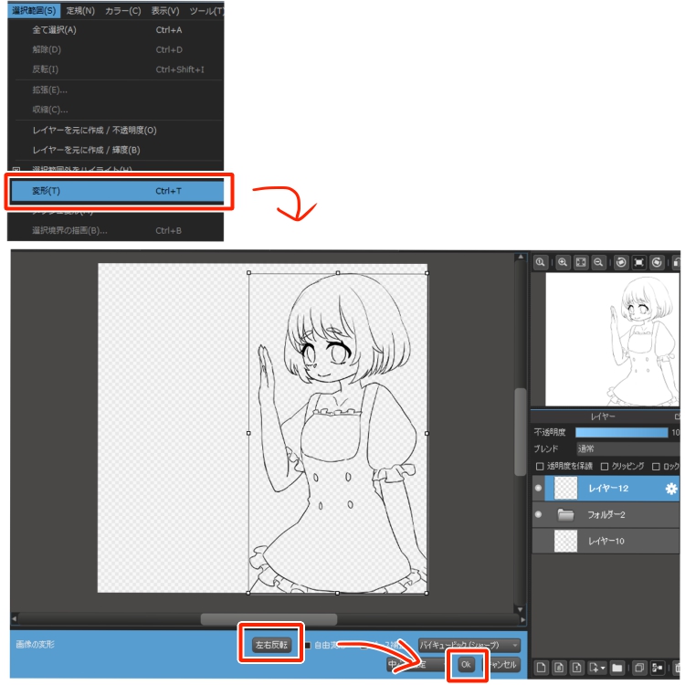Click the vertical canvas scrollbar thumb
Screen dimensions: 685x685
[520, 432]
